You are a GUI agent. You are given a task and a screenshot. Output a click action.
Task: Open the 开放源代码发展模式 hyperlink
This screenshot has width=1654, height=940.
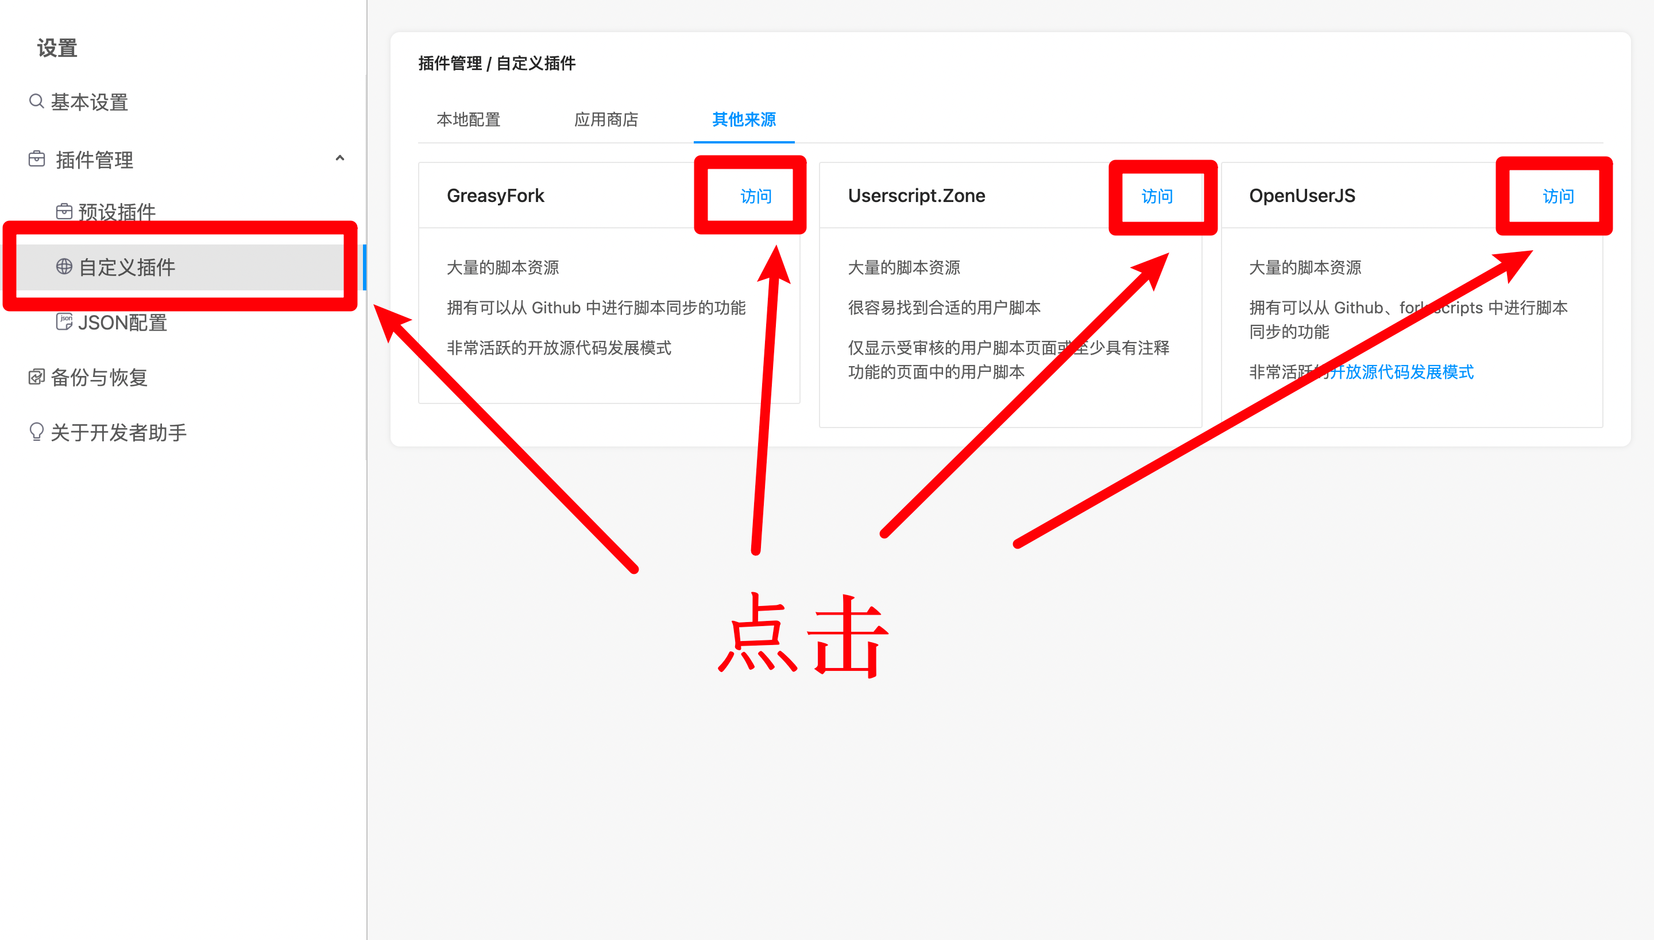click(1402, 372)
